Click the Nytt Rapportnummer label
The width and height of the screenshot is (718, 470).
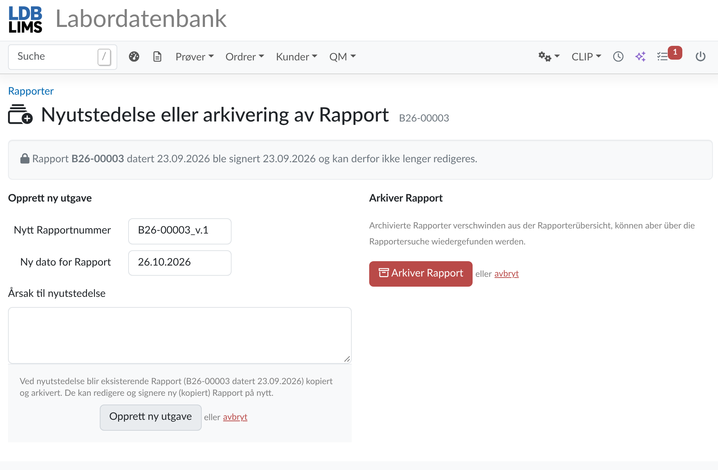click(x=62, y=230)
